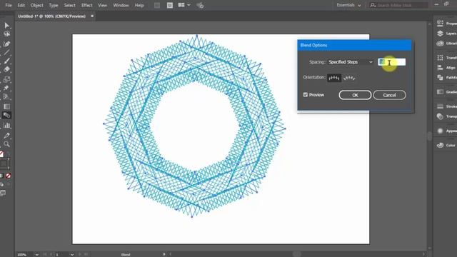Open the Appearance panel
This screenshot has width=457, height=257.
click(446, 131)
